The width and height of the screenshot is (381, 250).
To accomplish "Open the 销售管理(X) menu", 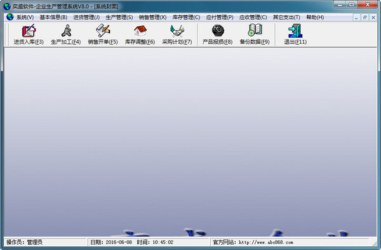I will [152, 17].
